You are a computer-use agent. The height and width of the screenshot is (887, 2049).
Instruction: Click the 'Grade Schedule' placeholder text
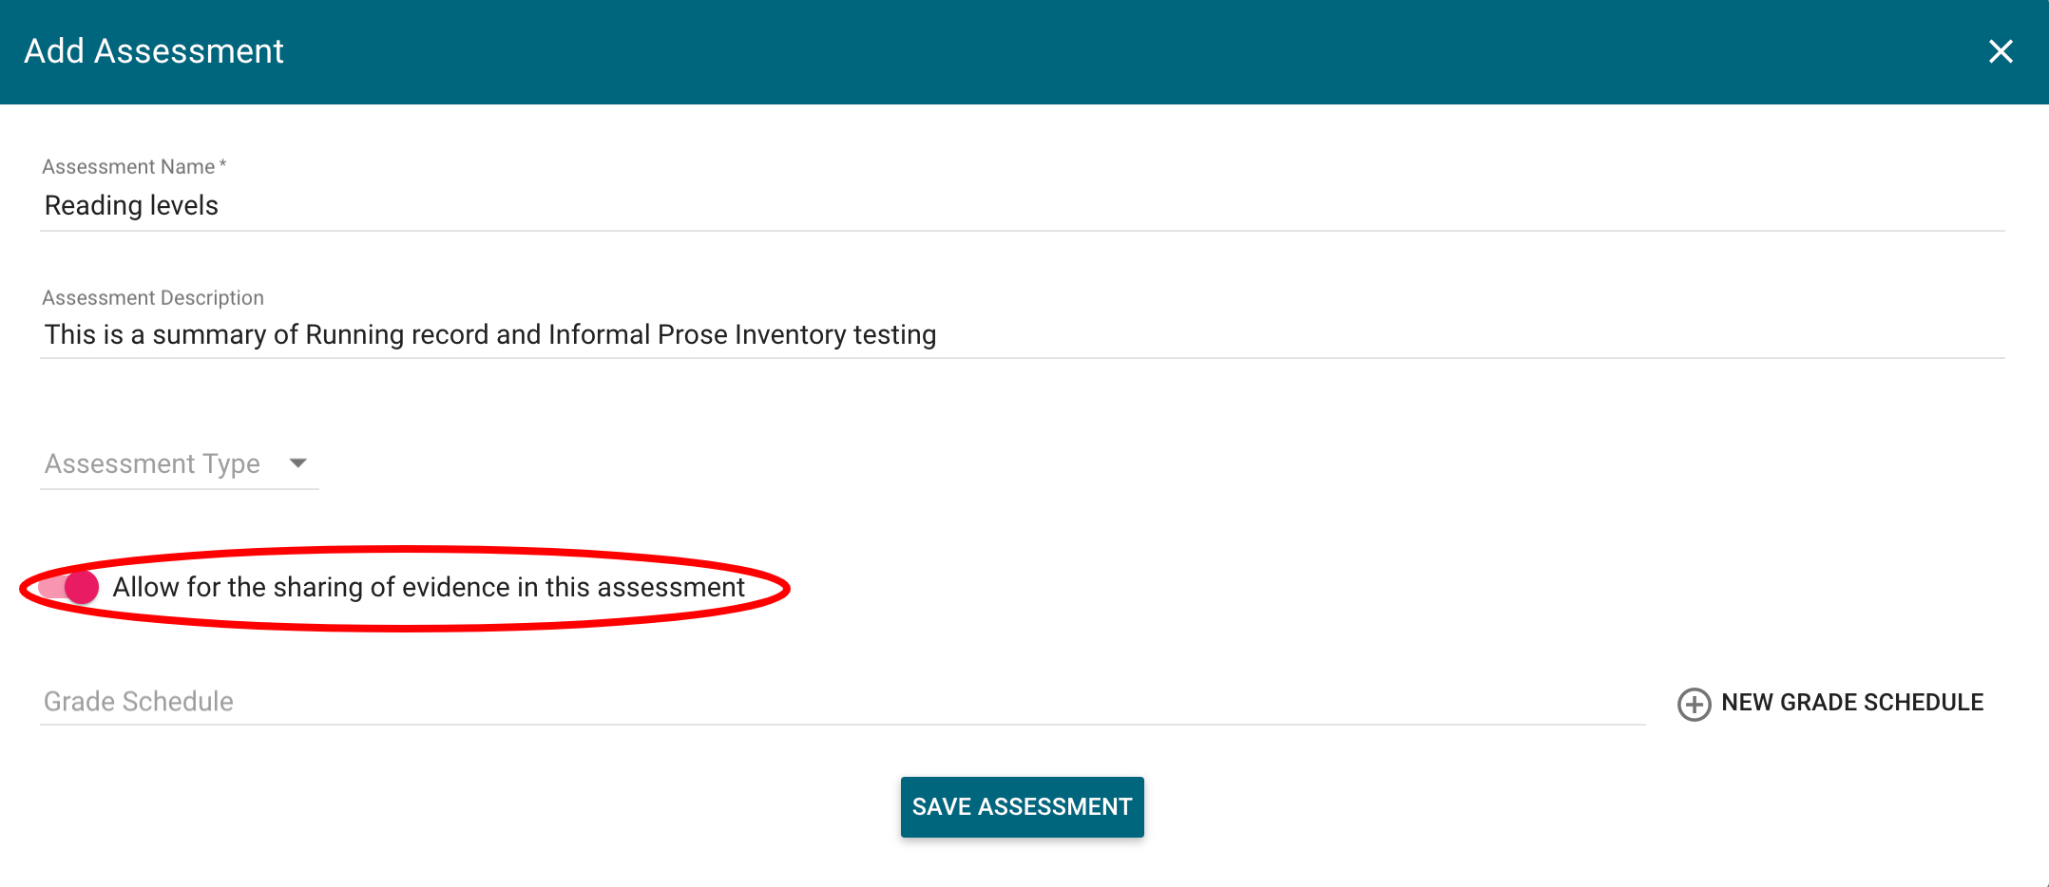point(139,702)
